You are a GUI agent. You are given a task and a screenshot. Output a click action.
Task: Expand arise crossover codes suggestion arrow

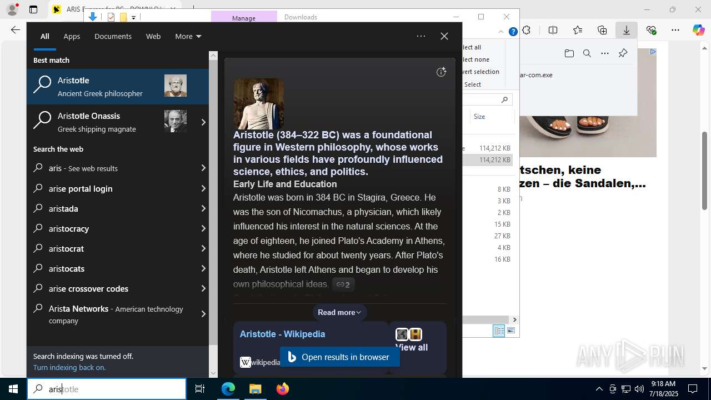[203, 288]
